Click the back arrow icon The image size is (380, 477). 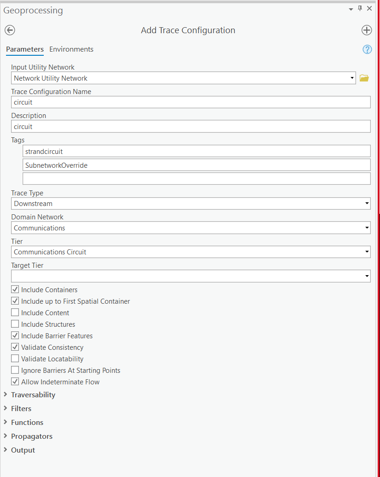[10, 30]
